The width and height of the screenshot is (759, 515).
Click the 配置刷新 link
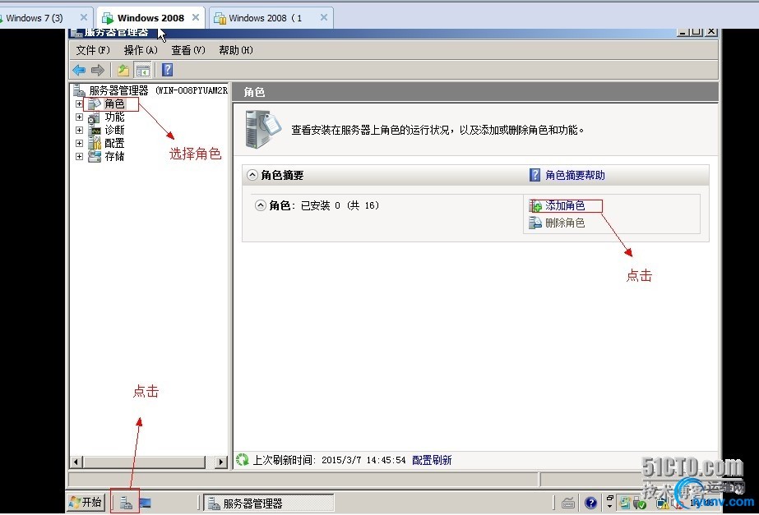click(x=432, y=460)
